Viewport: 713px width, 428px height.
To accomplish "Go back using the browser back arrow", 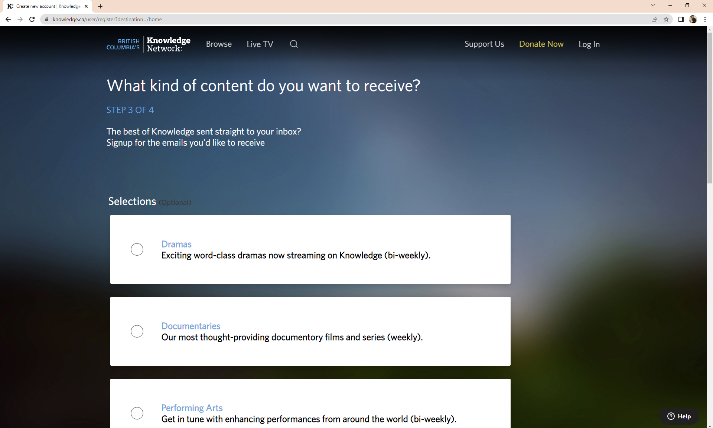I will [8, 19].
